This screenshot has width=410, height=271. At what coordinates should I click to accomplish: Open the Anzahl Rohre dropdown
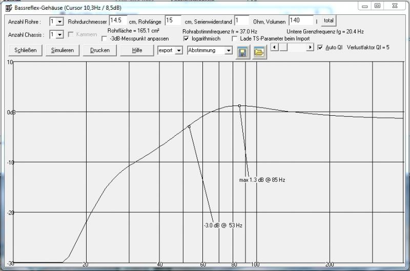pyautogui.click(x=59, y=22)
